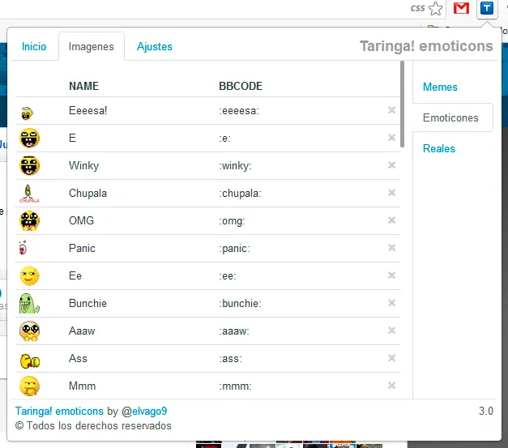Click the emoticon list scrollbar thumb
This screenshot has width=508, height=448.
point(402,104)
